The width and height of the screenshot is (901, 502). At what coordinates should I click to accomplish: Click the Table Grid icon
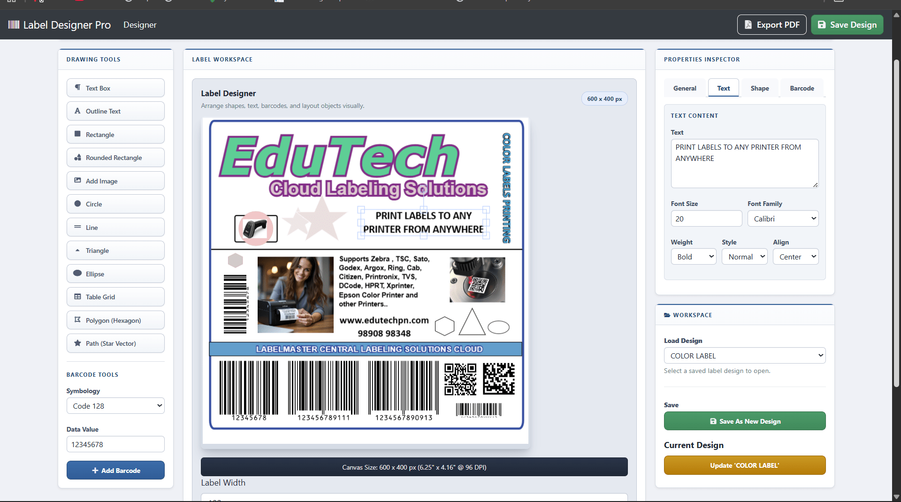[x=78, y=297]
